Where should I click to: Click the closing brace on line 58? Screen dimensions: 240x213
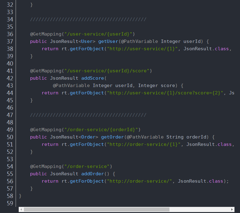[x=20, y=196]
